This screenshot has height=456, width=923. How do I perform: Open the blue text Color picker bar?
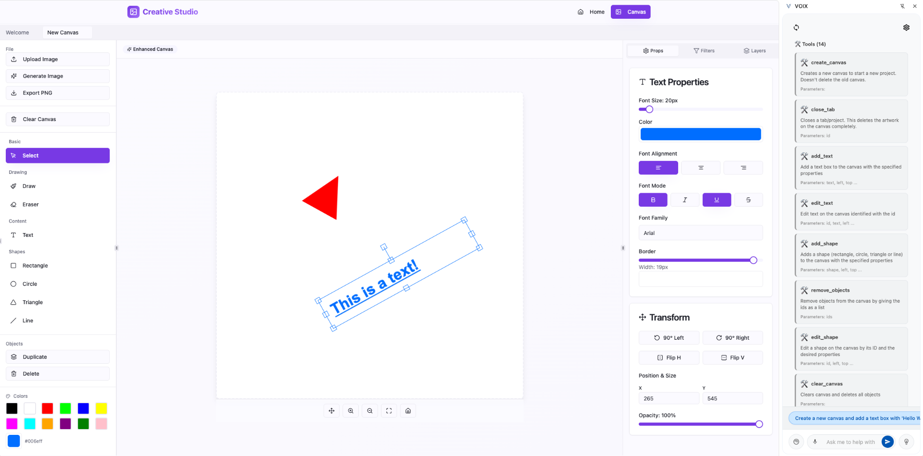[x=701, y=134]
